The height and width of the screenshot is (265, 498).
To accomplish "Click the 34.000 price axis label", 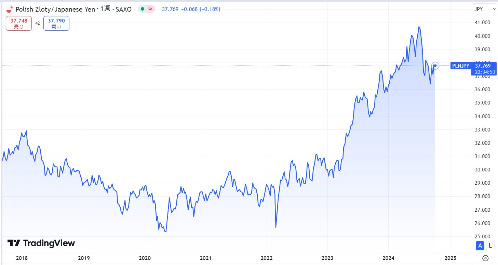I will [483, 116].
